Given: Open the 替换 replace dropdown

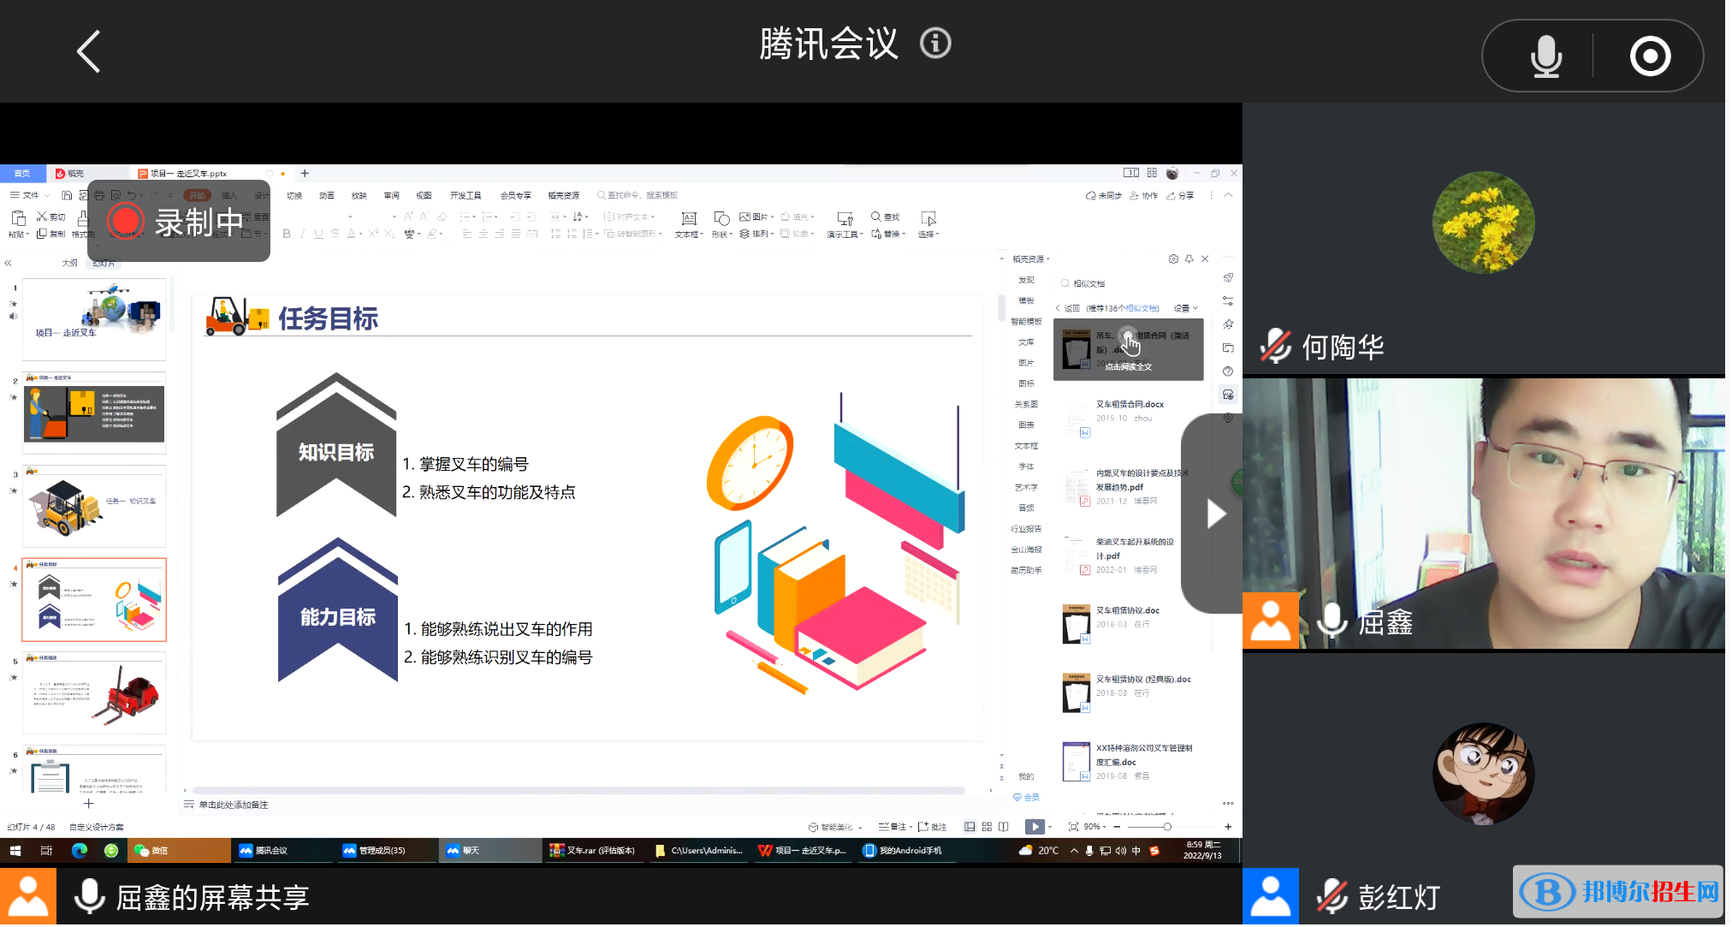Looking at the screenshot, I should tap(888, 234).
